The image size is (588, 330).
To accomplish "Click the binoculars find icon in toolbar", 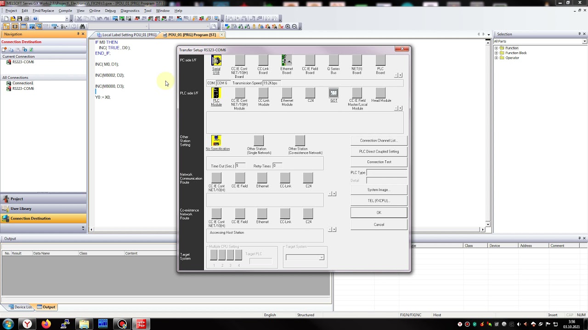I will 83,27.
